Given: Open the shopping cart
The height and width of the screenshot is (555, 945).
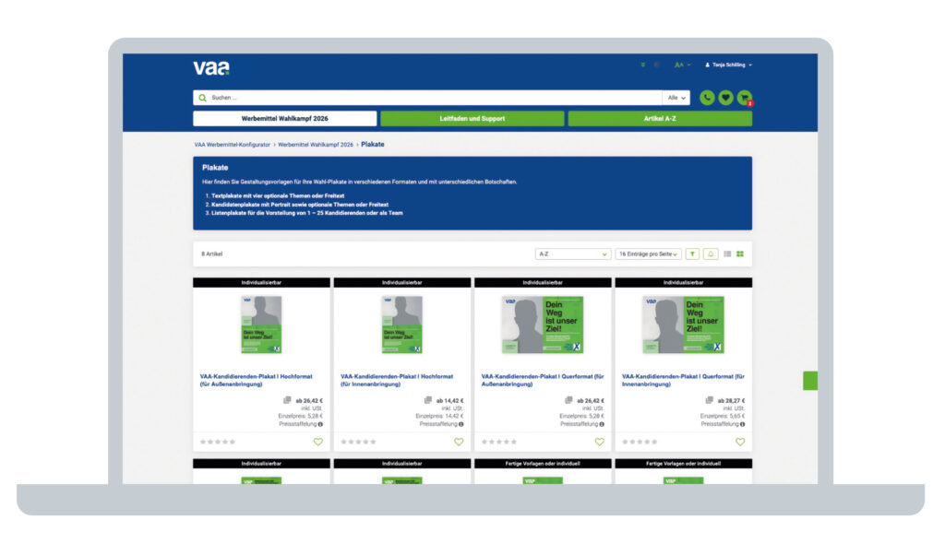Looking at the screenshot, I should click(744, 98).
